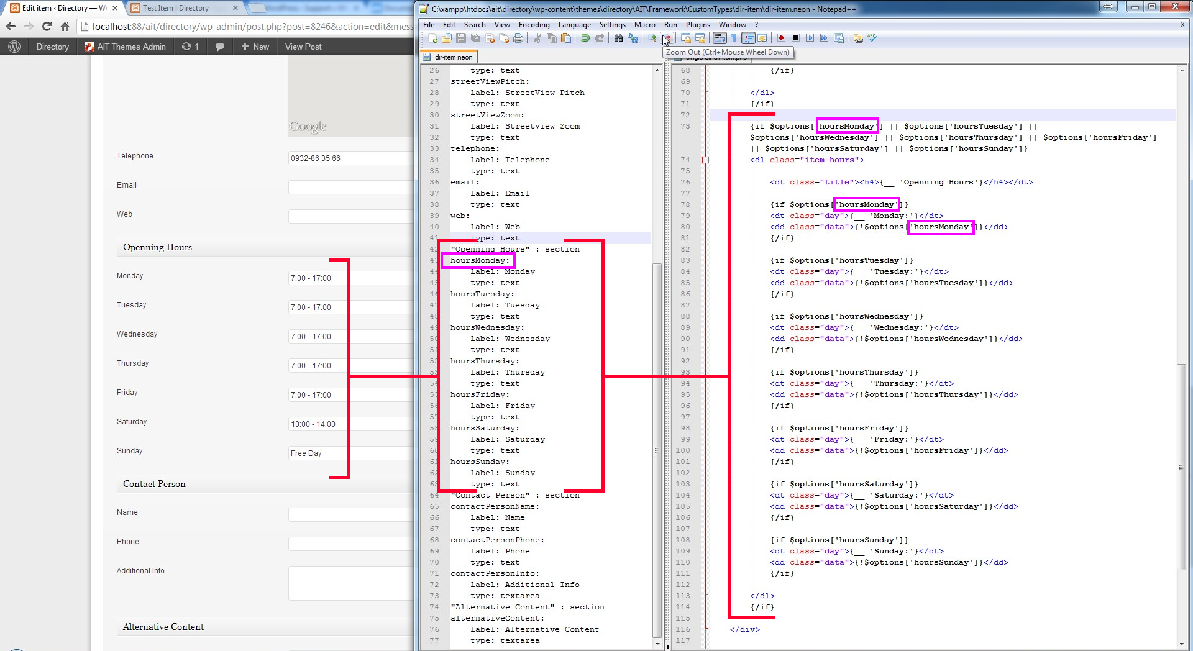
Task: Start macro recording with the red record icon
Action: pos(781,38)
